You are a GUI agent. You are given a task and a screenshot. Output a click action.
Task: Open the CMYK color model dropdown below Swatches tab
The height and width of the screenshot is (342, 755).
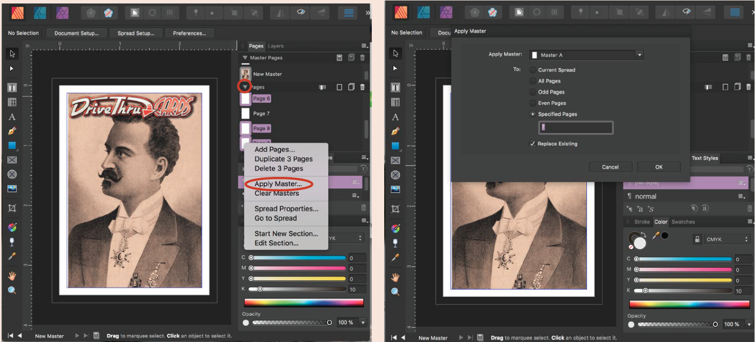(x=727, y=239)
